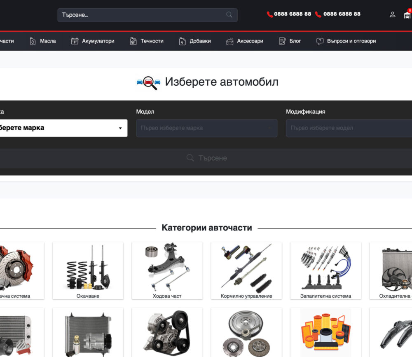Screen dimensions: 412x357
Task: Click the Изберете автомобил heading
Action: tap(222, 82)
